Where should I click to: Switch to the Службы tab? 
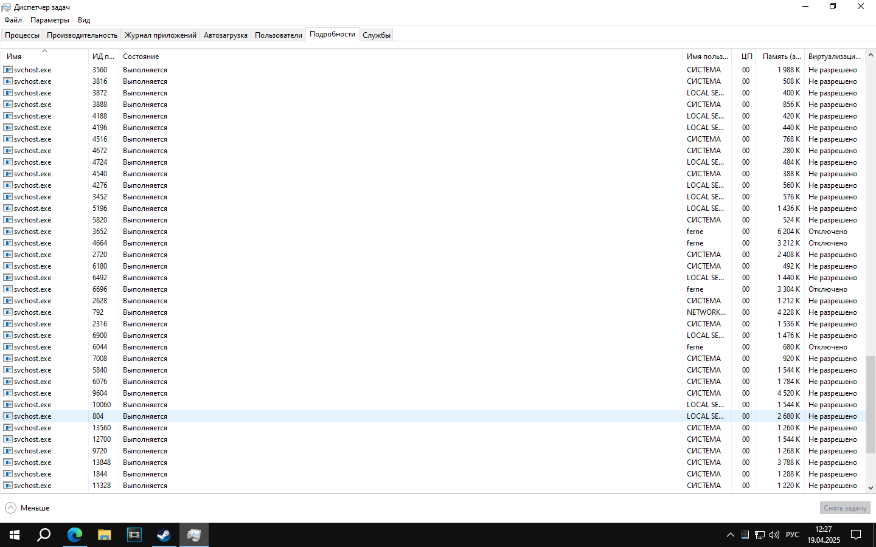pos(376,35)
